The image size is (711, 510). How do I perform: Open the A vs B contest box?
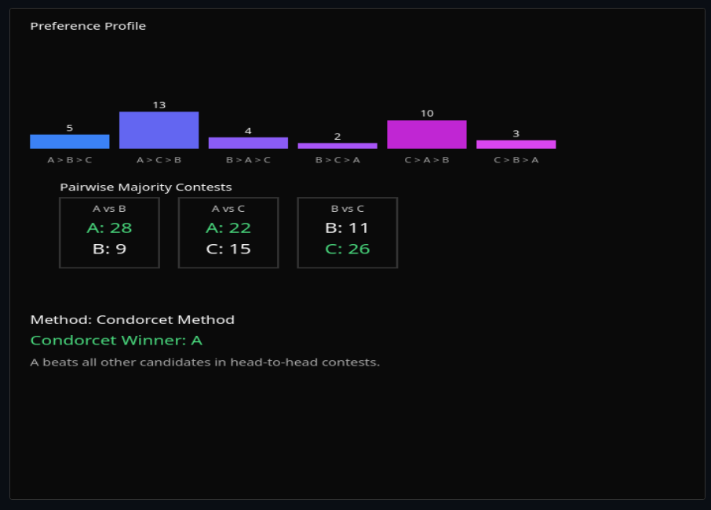point(109,232)
